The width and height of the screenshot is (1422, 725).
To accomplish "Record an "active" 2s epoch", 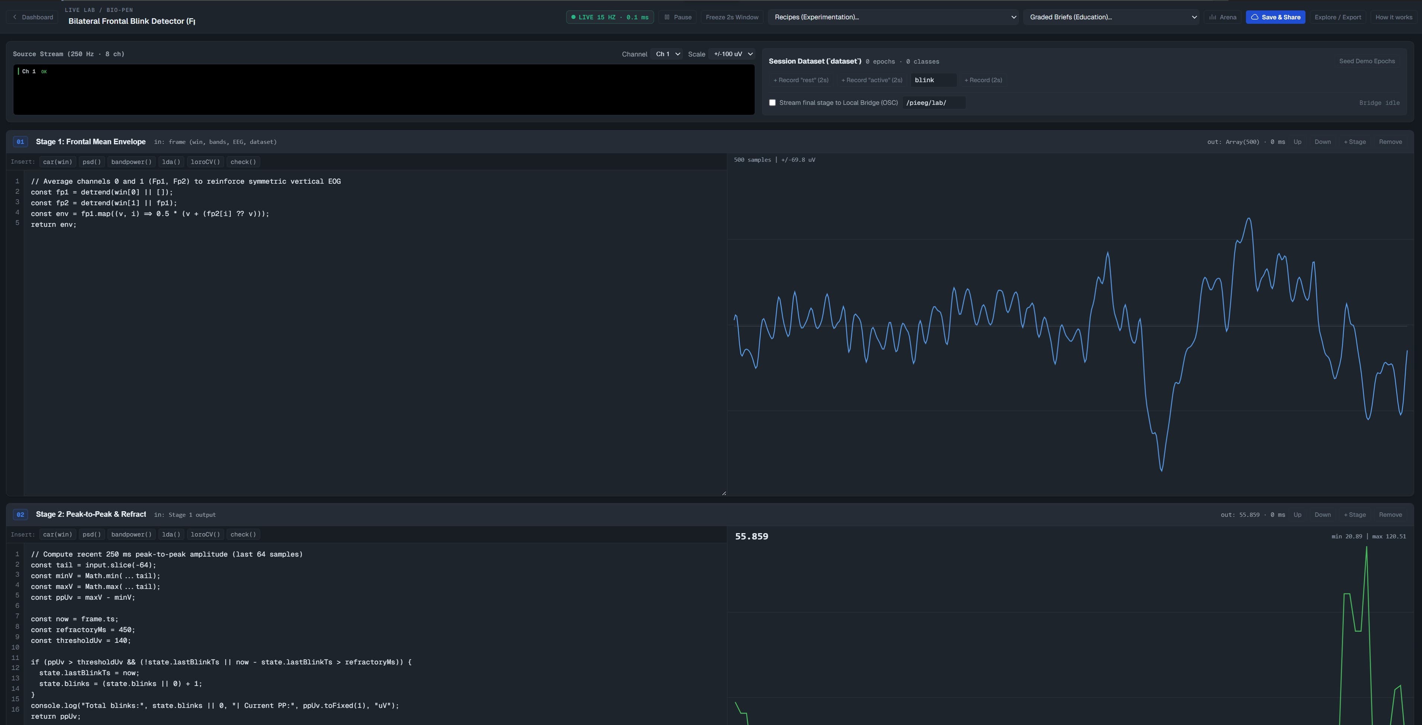I will click(x=872, y=80).
